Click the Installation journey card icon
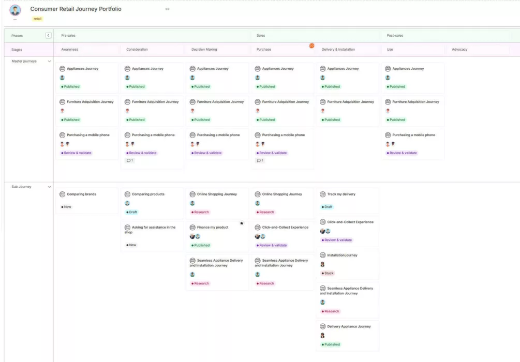This screenshot has height=362, width=520. (321, 254)
